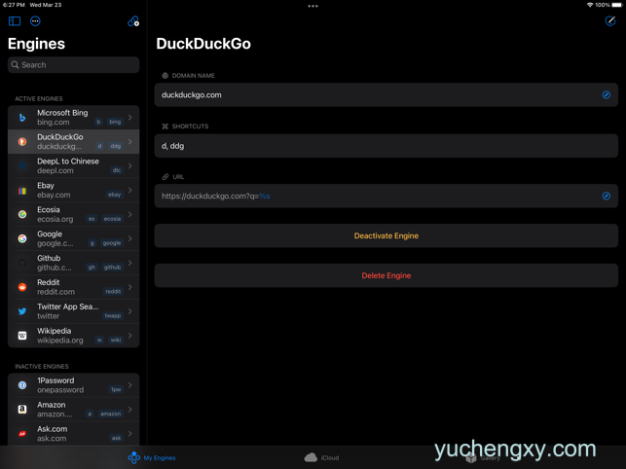Expand the Ecosia row chevron
626x469 pixels.
pyautogui.click(x=130, y=214)
